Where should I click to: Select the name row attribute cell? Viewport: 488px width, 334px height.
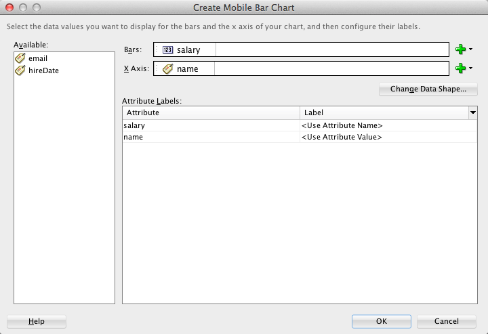pyautogui.click(x=211, y=137)
